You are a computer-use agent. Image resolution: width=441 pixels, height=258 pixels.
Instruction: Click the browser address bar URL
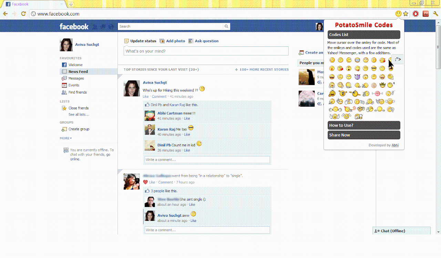pyautogui.click(x=59, y=14)
